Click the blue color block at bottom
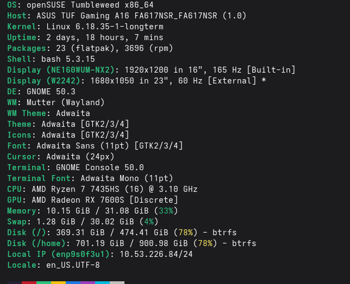This screenshot has height=284, width=350. 73,283
